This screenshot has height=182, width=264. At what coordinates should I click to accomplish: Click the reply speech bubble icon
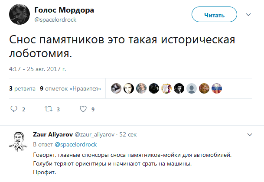tap(13, 109)
